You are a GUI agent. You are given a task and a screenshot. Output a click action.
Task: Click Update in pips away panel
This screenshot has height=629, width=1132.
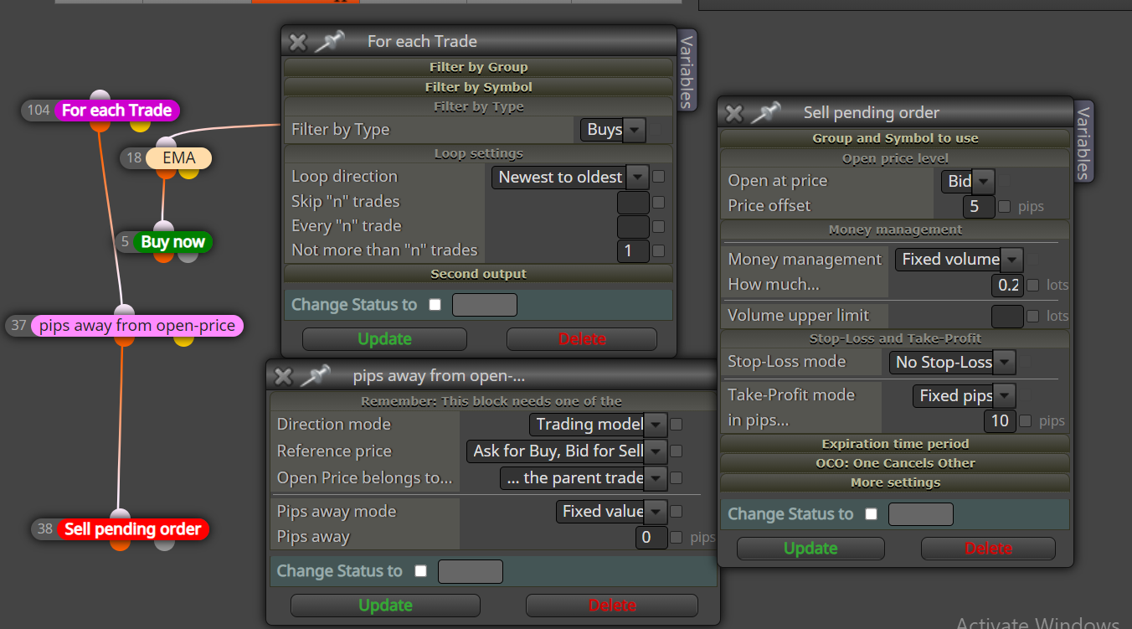point(385,606)
